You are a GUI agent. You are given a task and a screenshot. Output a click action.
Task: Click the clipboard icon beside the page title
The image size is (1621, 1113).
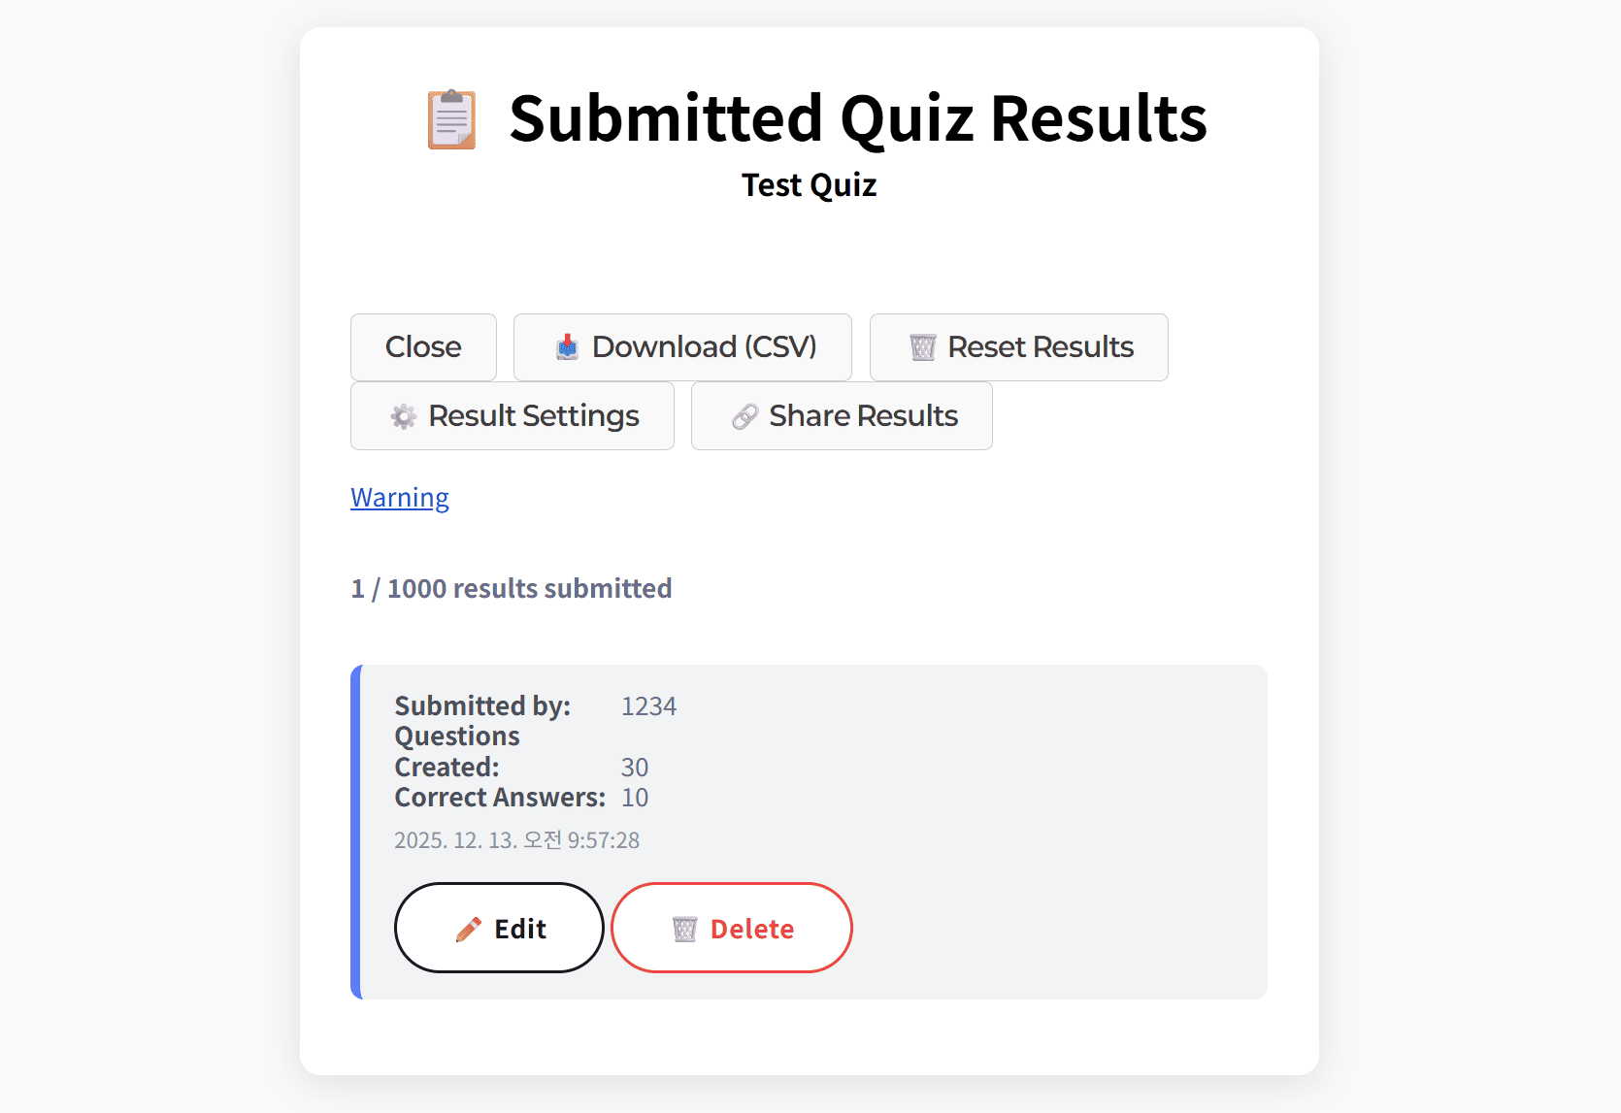point(450,118)
